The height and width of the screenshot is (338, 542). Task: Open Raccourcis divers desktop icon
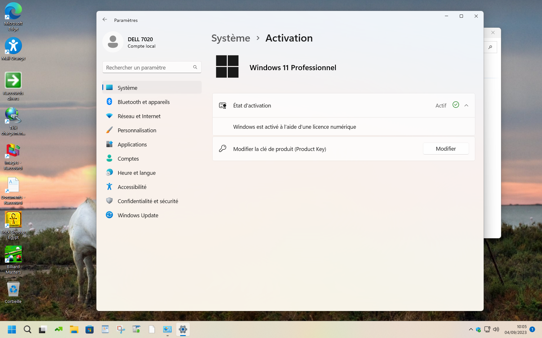tap(13, 86)
